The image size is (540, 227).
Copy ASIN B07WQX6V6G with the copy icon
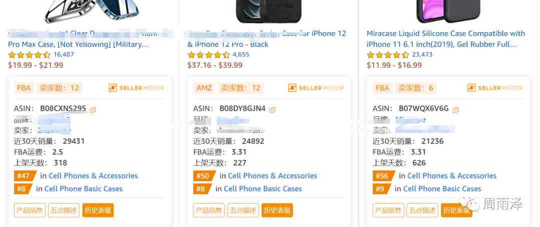tap(455, 110)
